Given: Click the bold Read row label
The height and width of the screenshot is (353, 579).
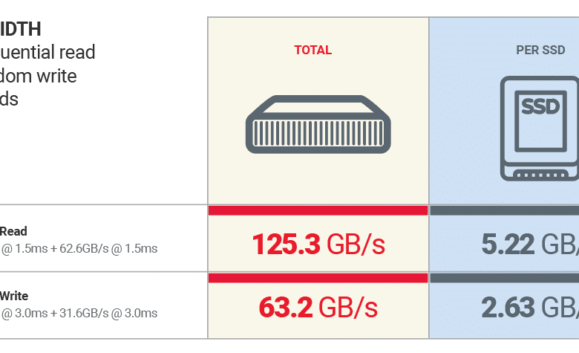Looking at the screenshot, I should click(13, 231).
